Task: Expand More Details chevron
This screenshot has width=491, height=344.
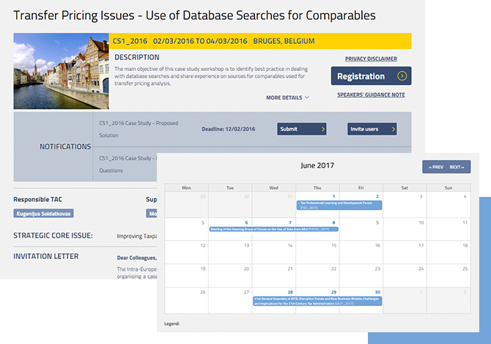Action: point(306,97)
